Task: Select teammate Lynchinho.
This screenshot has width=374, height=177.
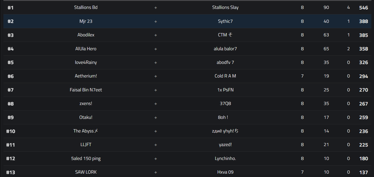Action: coord(225,158)
